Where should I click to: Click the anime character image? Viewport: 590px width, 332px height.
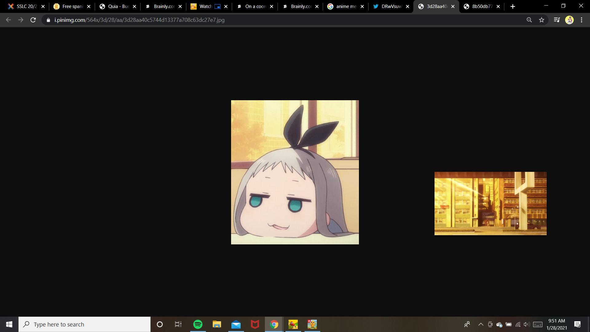(x=295, y=172)
